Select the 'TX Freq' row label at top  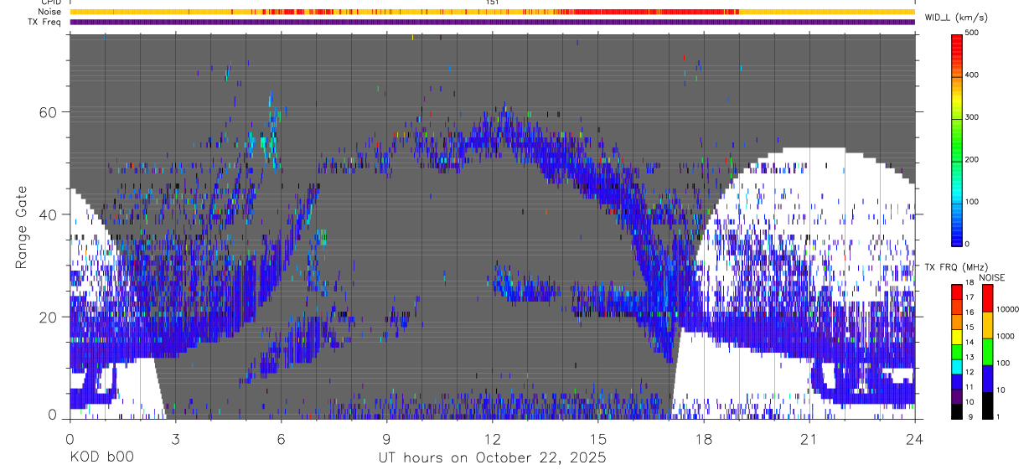[x=44, y=22]
